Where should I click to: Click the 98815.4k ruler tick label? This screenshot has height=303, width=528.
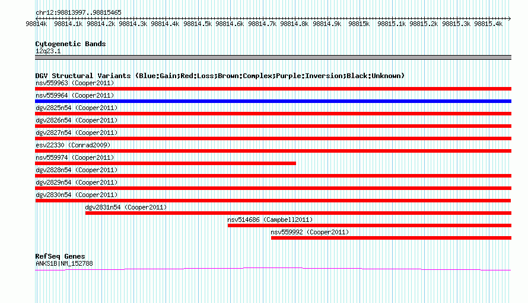[x=488, y=24]
